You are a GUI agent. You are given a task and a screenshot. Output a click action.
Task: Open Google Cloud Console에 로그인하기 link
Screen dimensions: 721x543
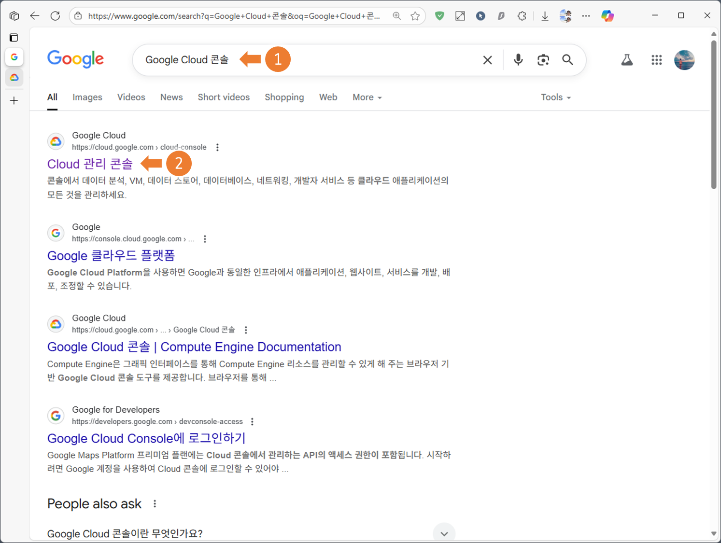pos(146,438)
